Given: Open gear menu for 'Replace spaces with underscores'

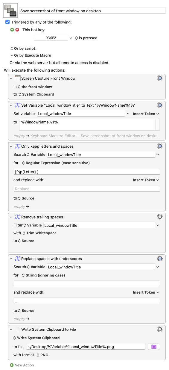Looking at the screenshot, I should click(x=160, y=258).
